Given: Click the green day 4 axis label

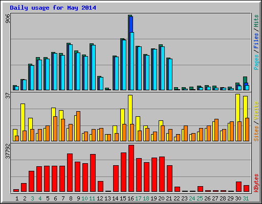Looking at the screenshot, I should [40, 198].
